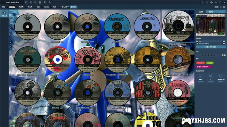Viewport: 227px width, 127px height.
Task: Switch to the 图集 tab
Action: [x=210, y=11]
